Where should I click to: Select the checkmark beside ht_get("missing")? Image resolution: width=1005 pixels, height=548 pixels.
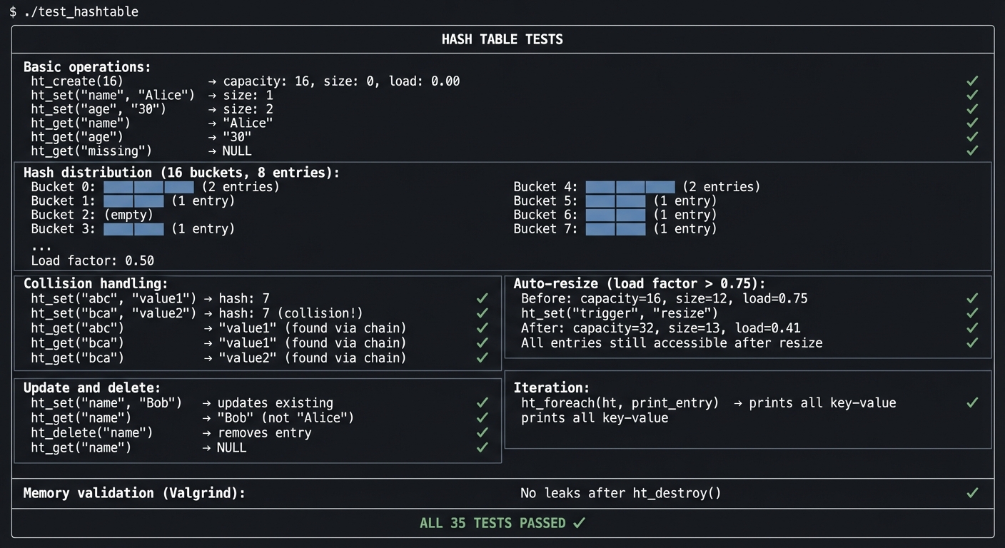pyautogui.click(x=972, y=151)
